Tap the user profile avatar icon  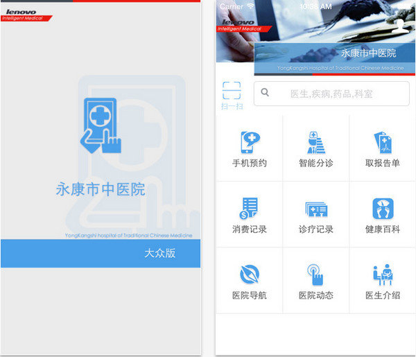tap(401, 26)
